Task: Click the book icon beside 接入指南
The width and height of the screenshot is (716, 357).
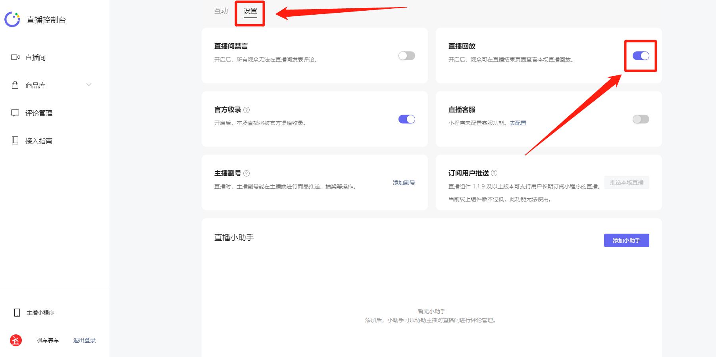Action: pos(15,140)
